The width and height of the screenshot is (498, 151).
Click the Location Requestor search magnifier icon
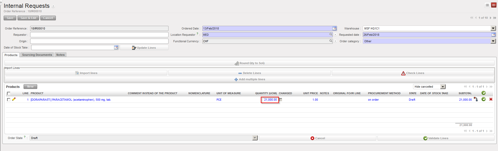tap(331, 34)
